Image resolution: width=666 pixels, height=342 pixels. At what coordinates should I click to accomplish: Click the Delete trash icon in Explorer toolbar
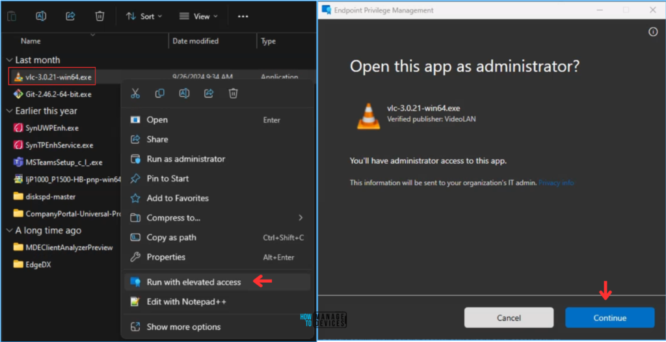[x=100, y=16]
